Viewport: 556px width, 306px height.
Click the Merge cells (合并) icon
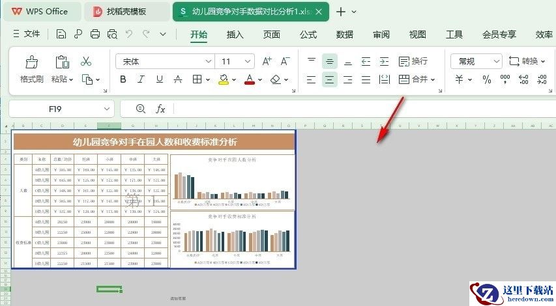click(404, 79)
